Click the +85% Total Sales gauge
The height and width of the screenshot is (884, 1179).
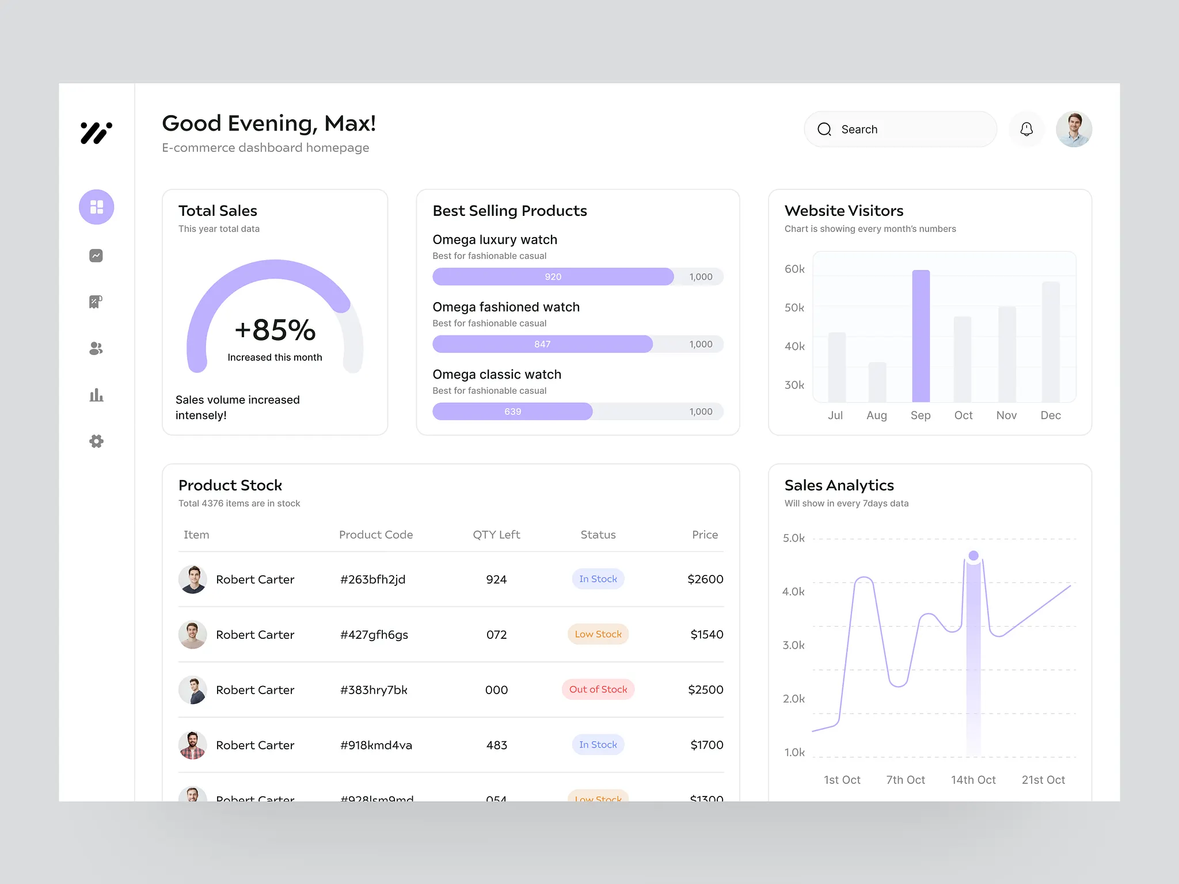275,330
